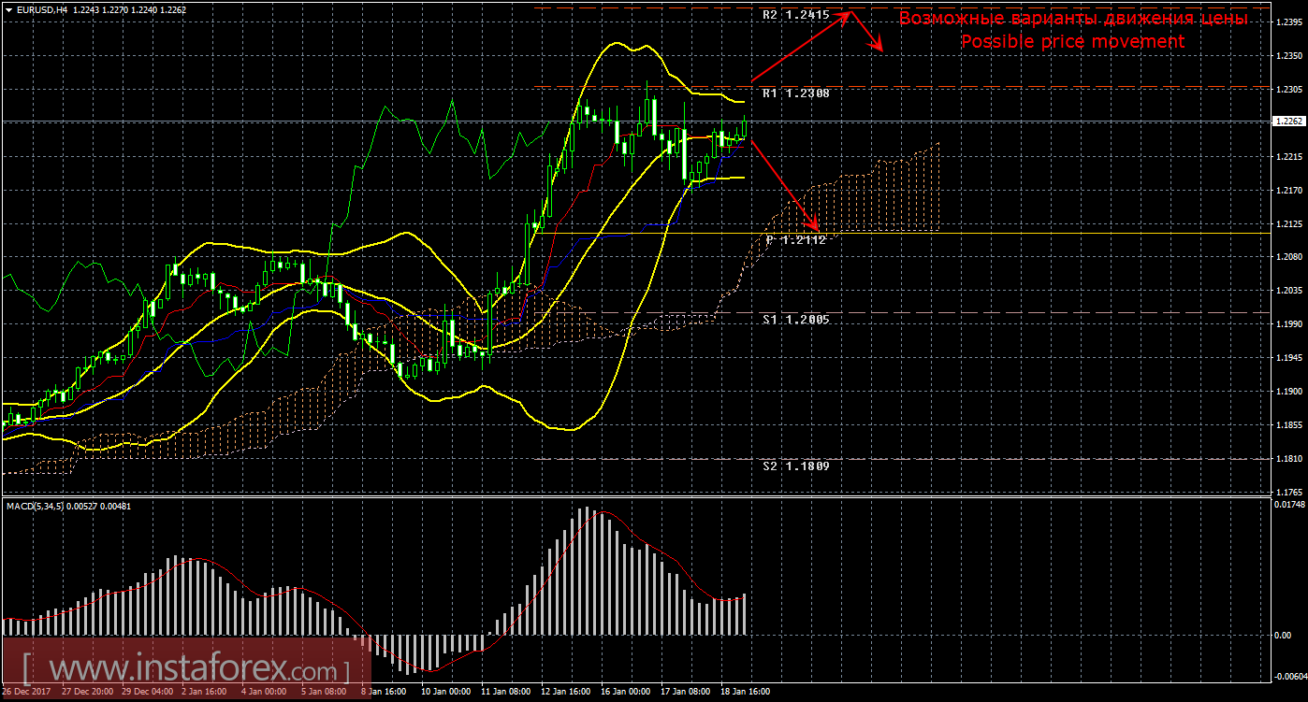Click the 1.2170 price scale value
Viewport: 1308px width, 702px height.
click(x=1289, y=191)
